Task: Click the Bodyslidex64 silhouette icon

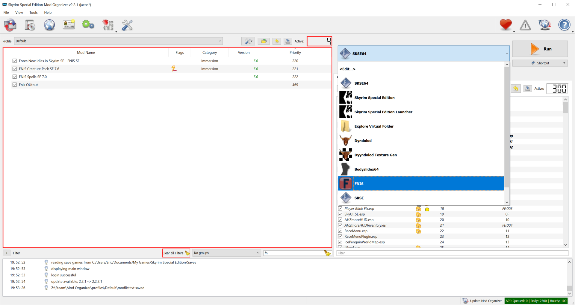Action: pos(346,169)
